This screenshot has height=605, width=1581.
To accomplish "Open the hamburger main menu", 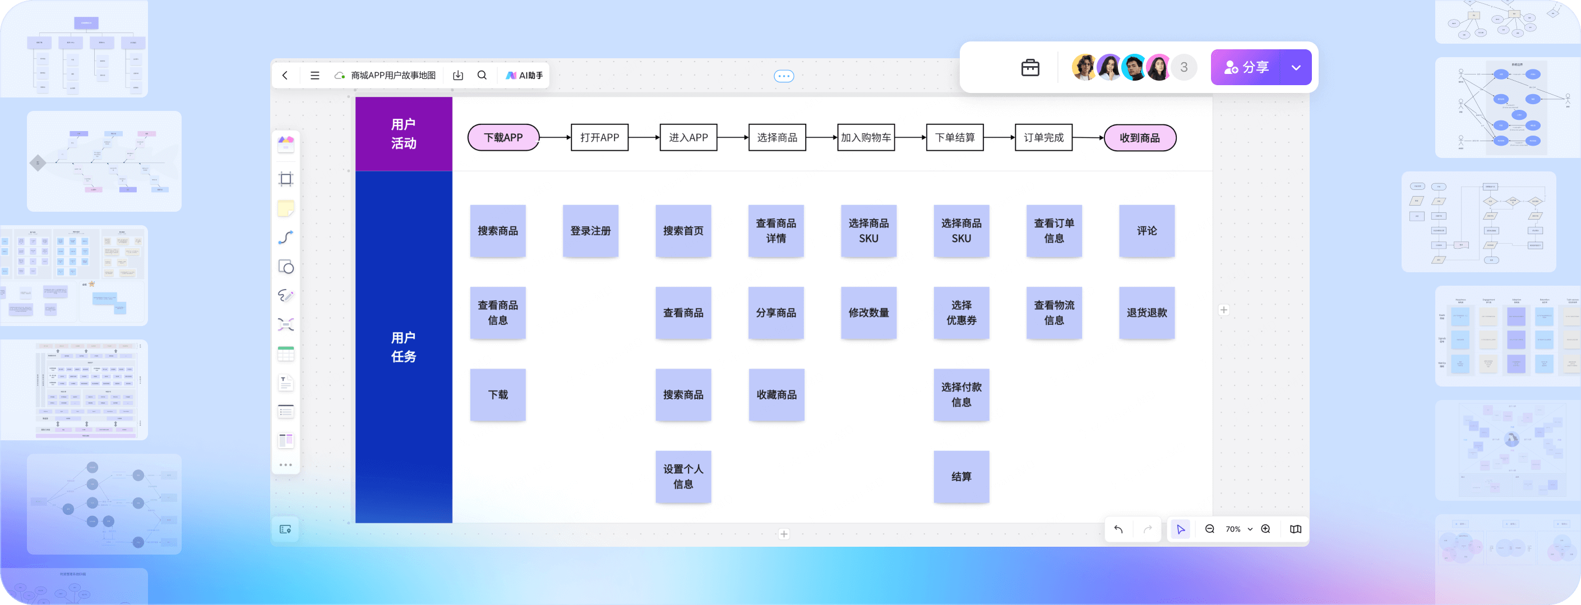I will pos(315,76).
